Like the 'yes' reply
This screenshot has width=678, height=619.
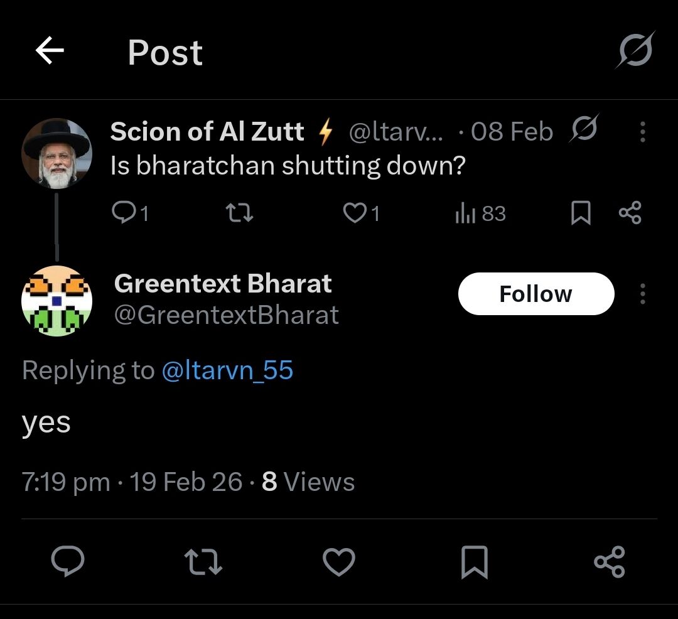click(x=339, y=561)
